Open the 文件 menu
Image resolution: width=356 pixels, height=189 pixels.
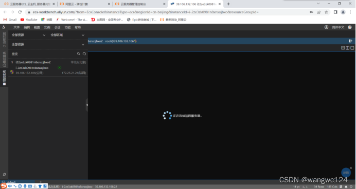click(x=16, y=27)
